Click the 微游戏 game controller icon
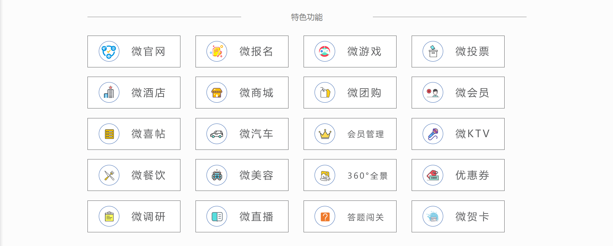613x246 pixels. pyautogui.click(x=325, y=52)
